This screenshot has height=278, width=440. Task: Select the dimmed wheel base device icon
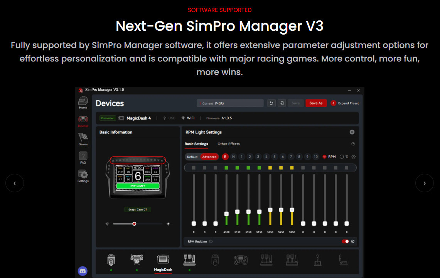(x=215, y=260)
